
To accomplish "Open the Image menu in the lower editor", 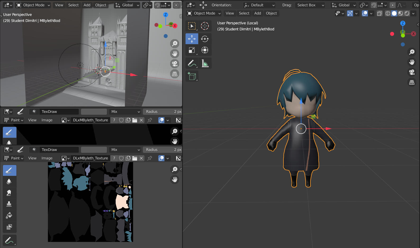I will click(47, 158).
